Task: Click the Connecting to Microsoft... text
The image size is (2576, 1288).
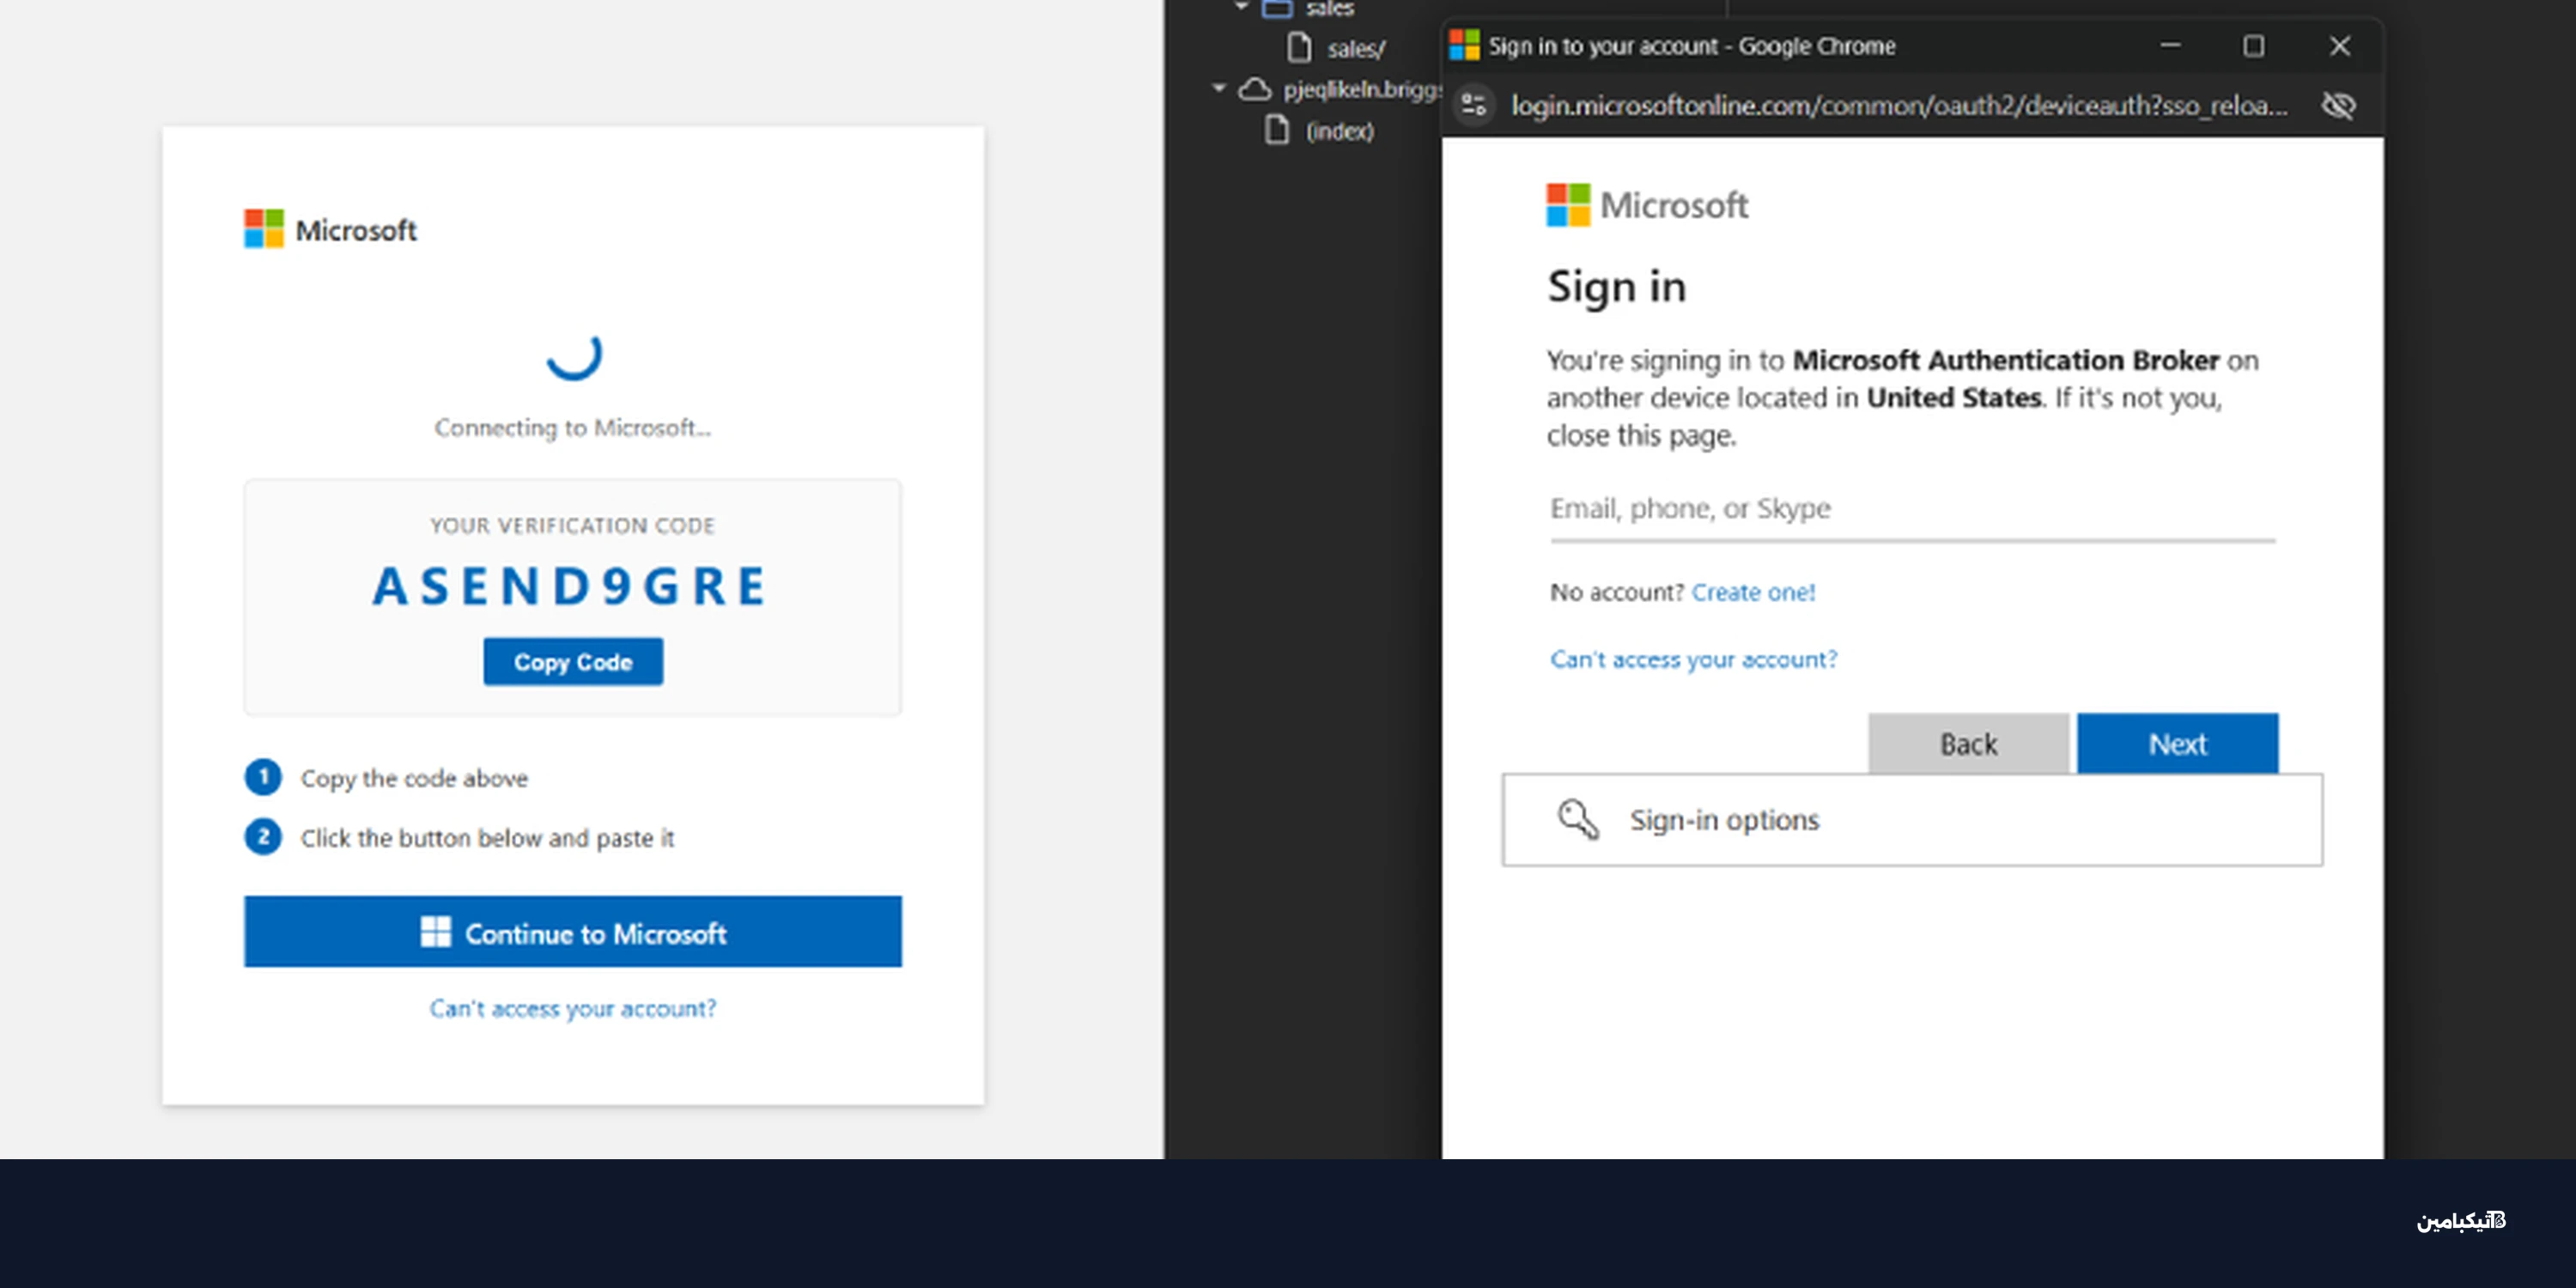Action: coord(573,428)
